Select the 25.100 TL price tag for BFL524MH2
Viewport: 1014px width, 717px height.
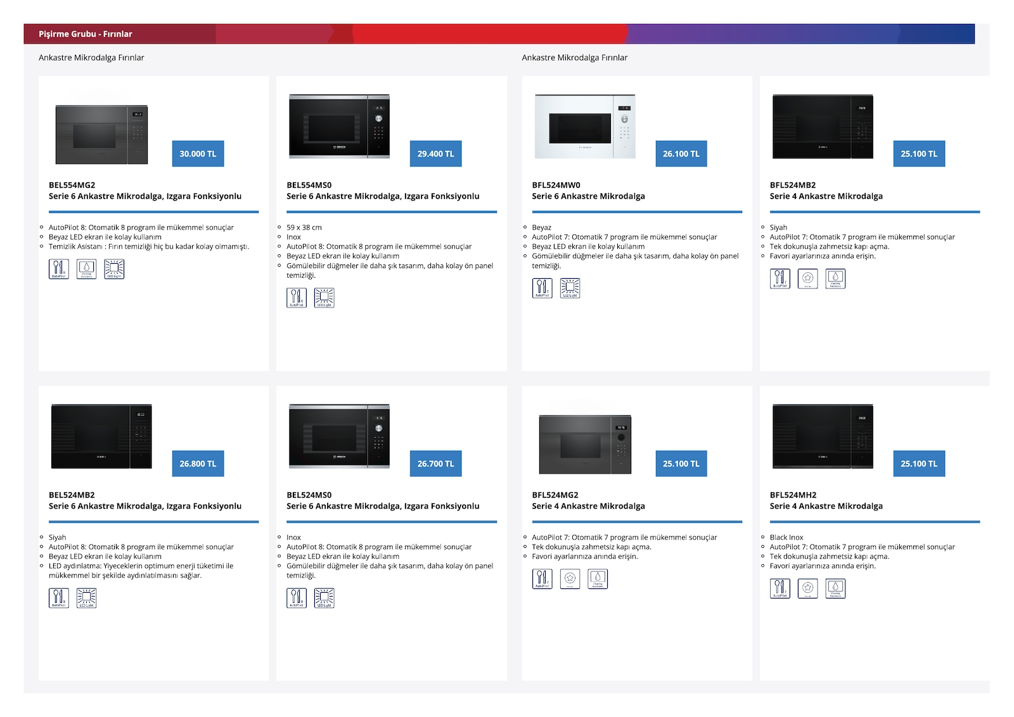click(x=919, y=463)
